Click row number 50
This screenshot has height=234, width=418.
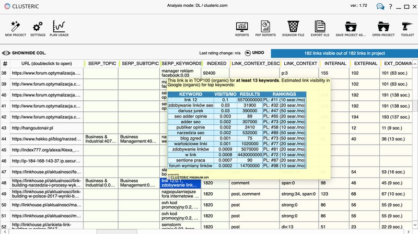(4, 205)
